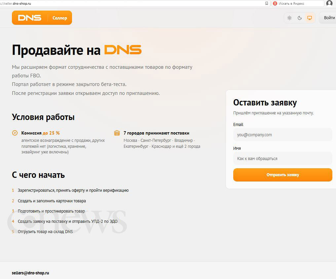The width and height of the screenshot is (336, 279).
Task: Click the browser bookmark icon
Action: (267, 3)
